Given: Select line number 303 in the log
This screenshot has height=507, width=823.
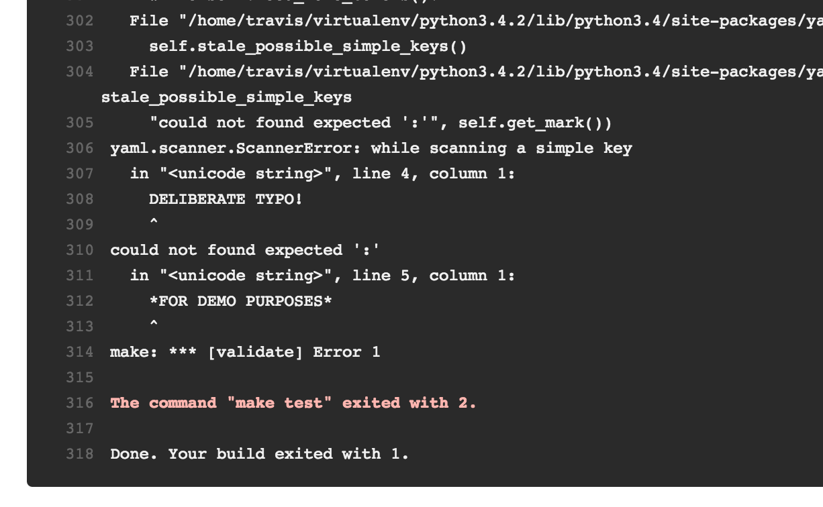Looking at the screenshot, I should click(x=80, y=47).
